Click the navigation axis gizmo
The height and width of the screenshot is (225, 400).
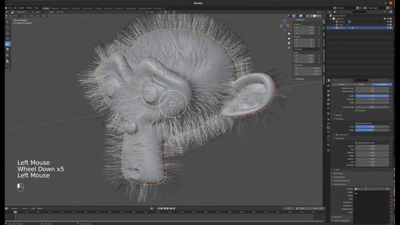285,25
